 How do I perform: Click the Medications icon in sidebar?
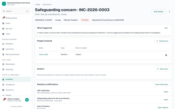[3, 64]
